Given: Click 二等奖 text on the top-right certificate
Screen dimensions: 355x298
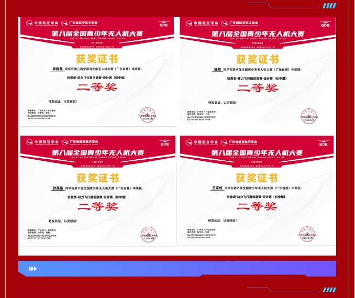Looking at the screenshot, I should (258, 87).
